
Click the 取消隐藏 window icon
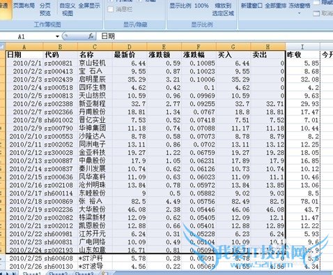point(316,13)
